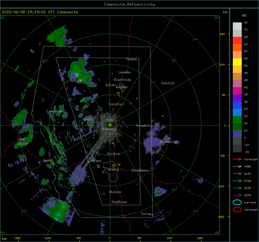This screenshot has width=259, height=242.
Task: Click the 2022/06/08 19:19:02 UTC Composite timestamp
Action: coord(40,12)
